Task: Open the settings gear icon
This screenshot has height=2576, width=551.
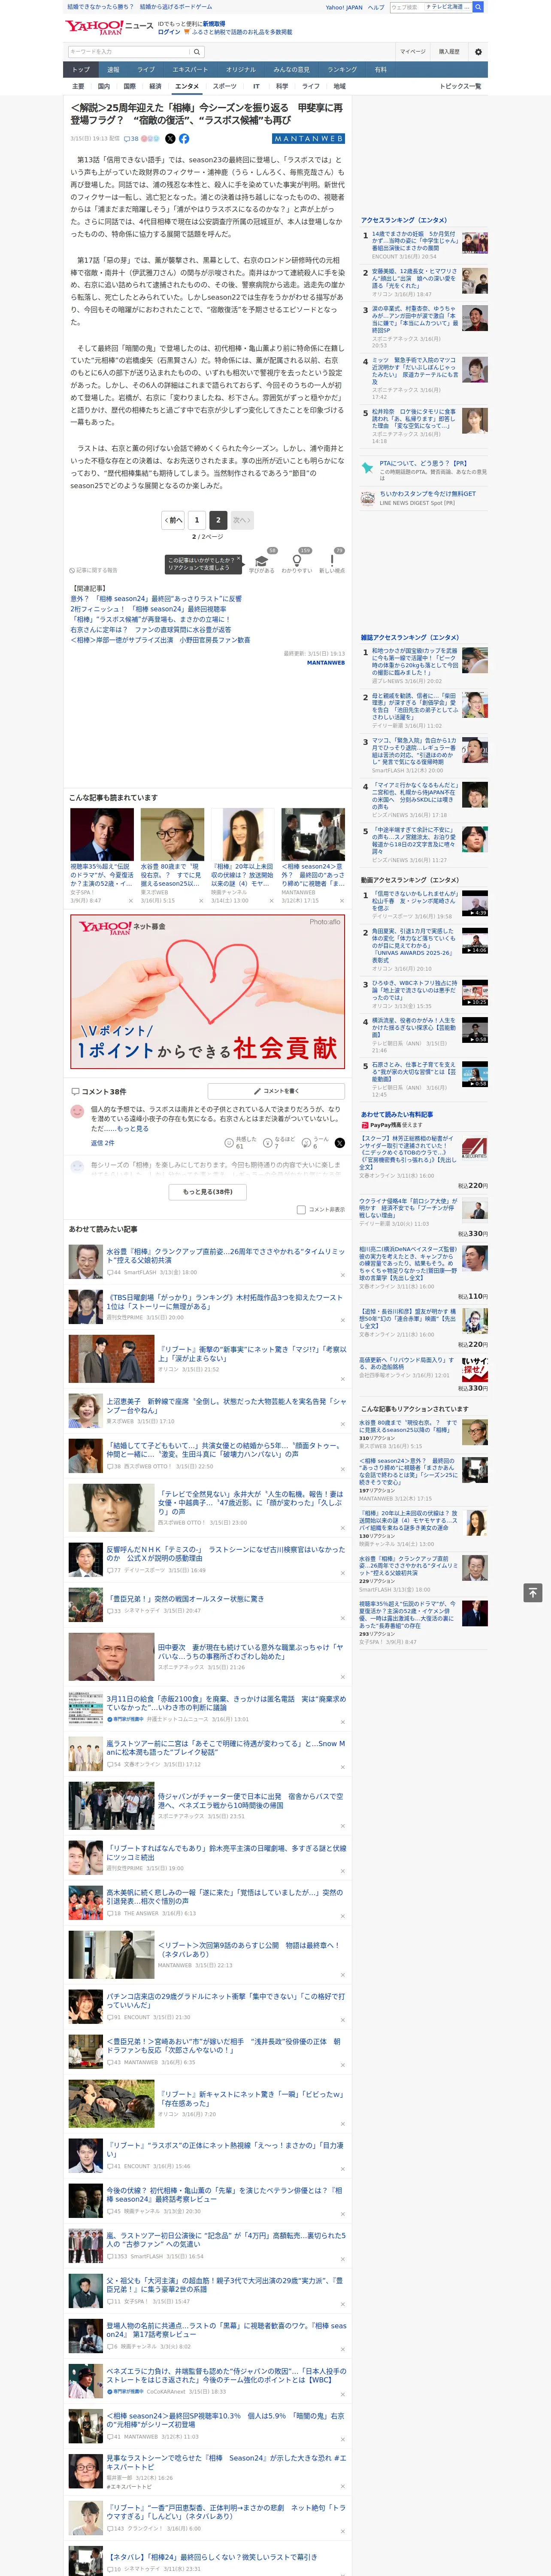Action: [477, 52]
